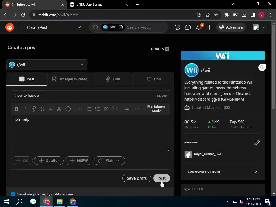The width and height of the screenshot is (276, 207).
Task: Click into the post body text area
Action: [90, 133]
